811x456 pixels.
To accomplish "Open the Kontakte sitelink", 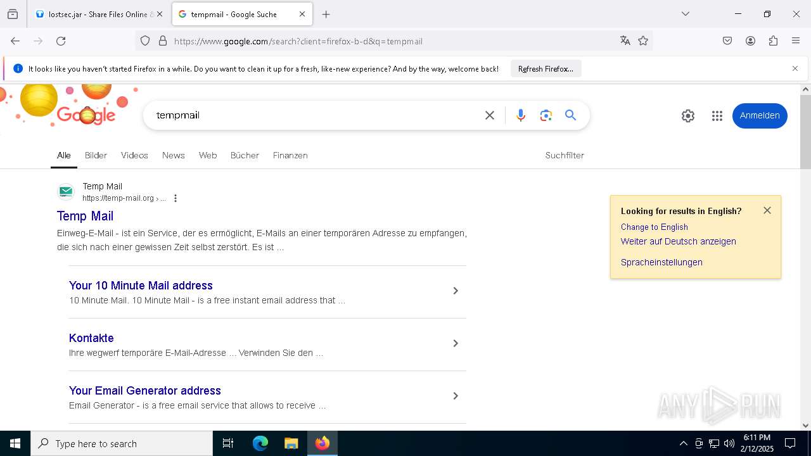I will pyautogui.click(x=91, y=338).
